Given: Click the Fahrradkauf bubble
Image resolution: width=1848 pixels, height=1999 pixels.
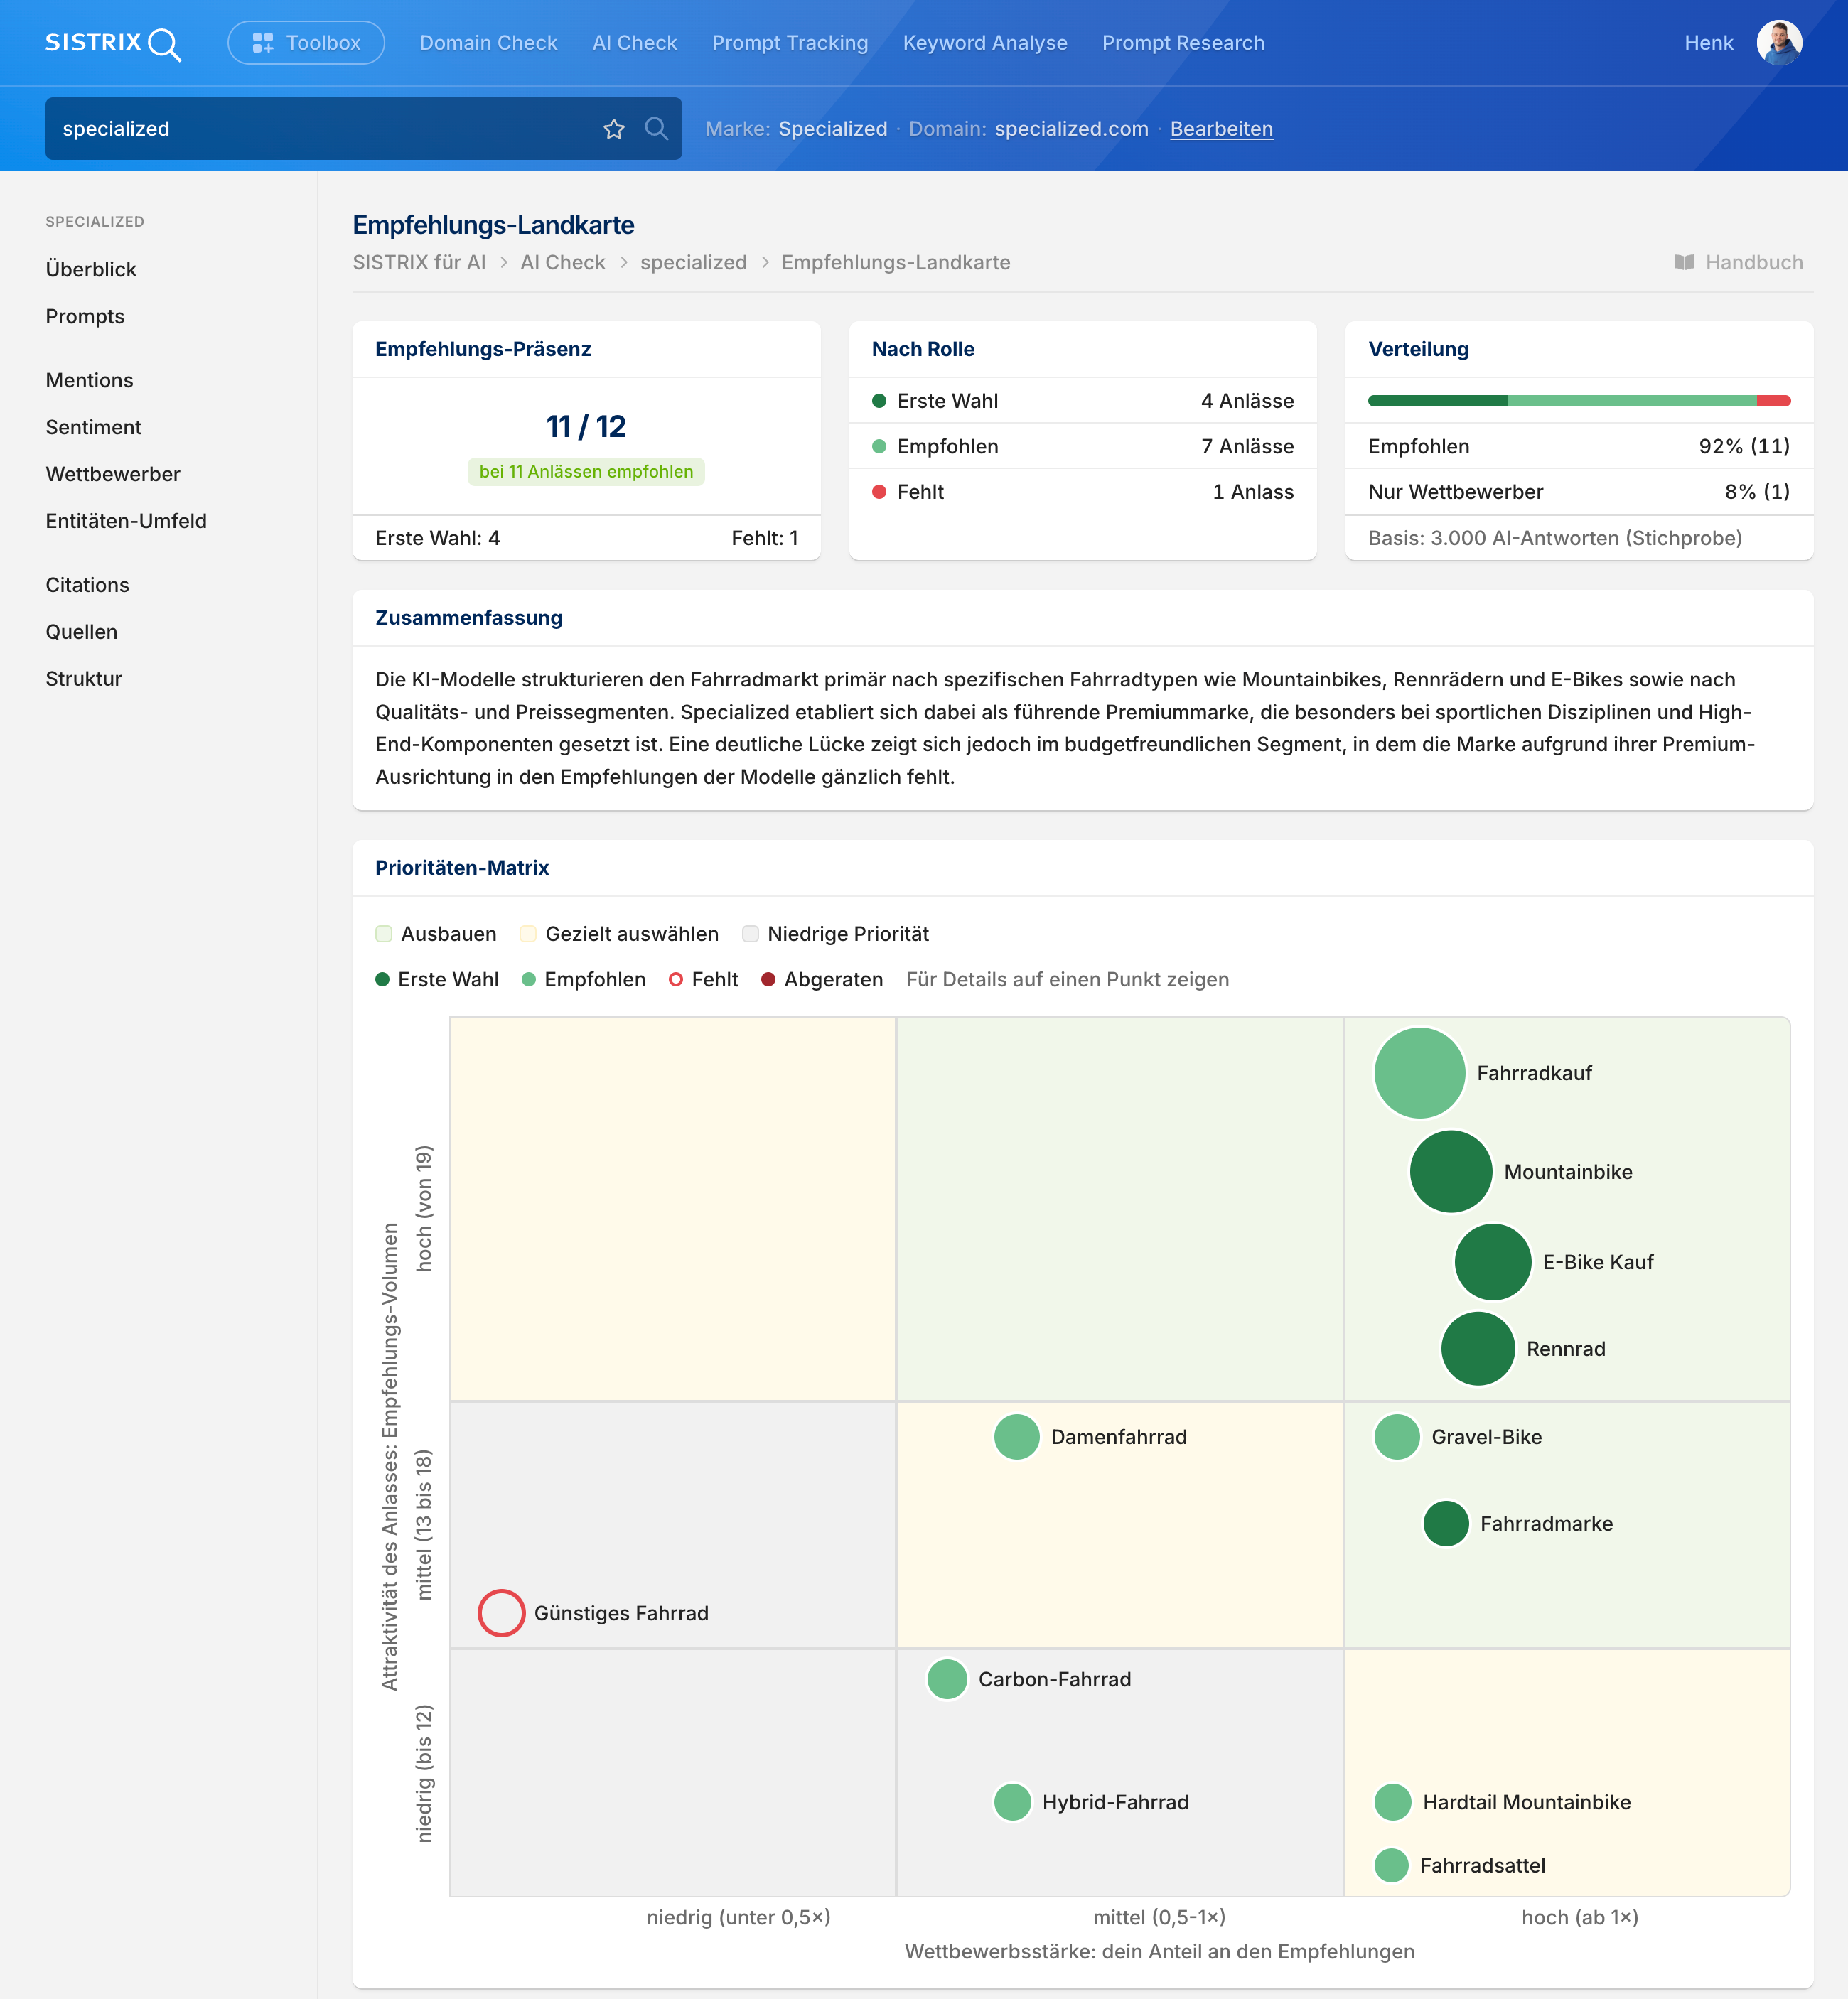Looking at the screenshot, I should (x=1419, y=1073).
